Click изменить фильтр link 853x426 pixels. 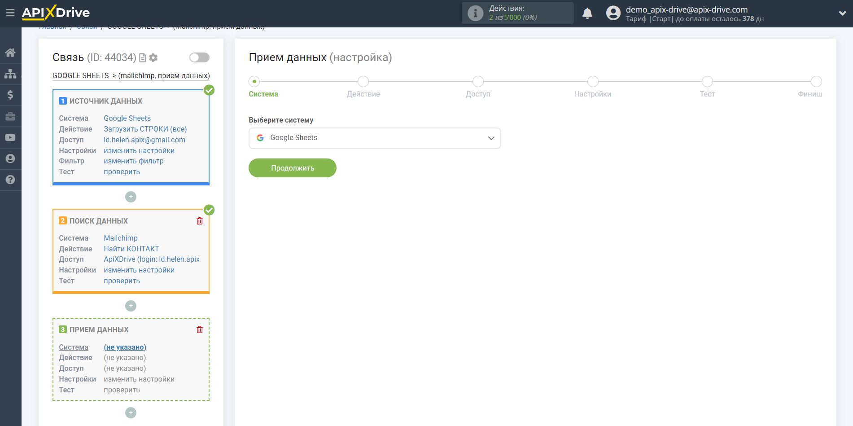[134, 161]
